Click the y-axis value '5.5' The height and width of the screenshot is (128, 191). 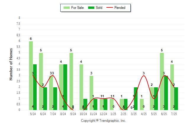[x=18, y=47]
